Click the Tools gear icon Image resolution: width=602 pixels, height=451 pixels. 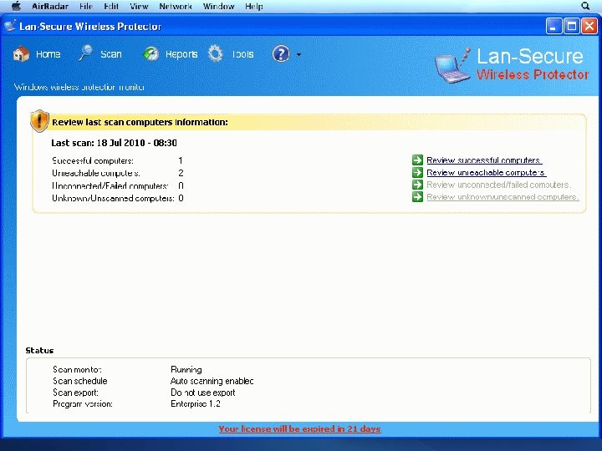216,53
